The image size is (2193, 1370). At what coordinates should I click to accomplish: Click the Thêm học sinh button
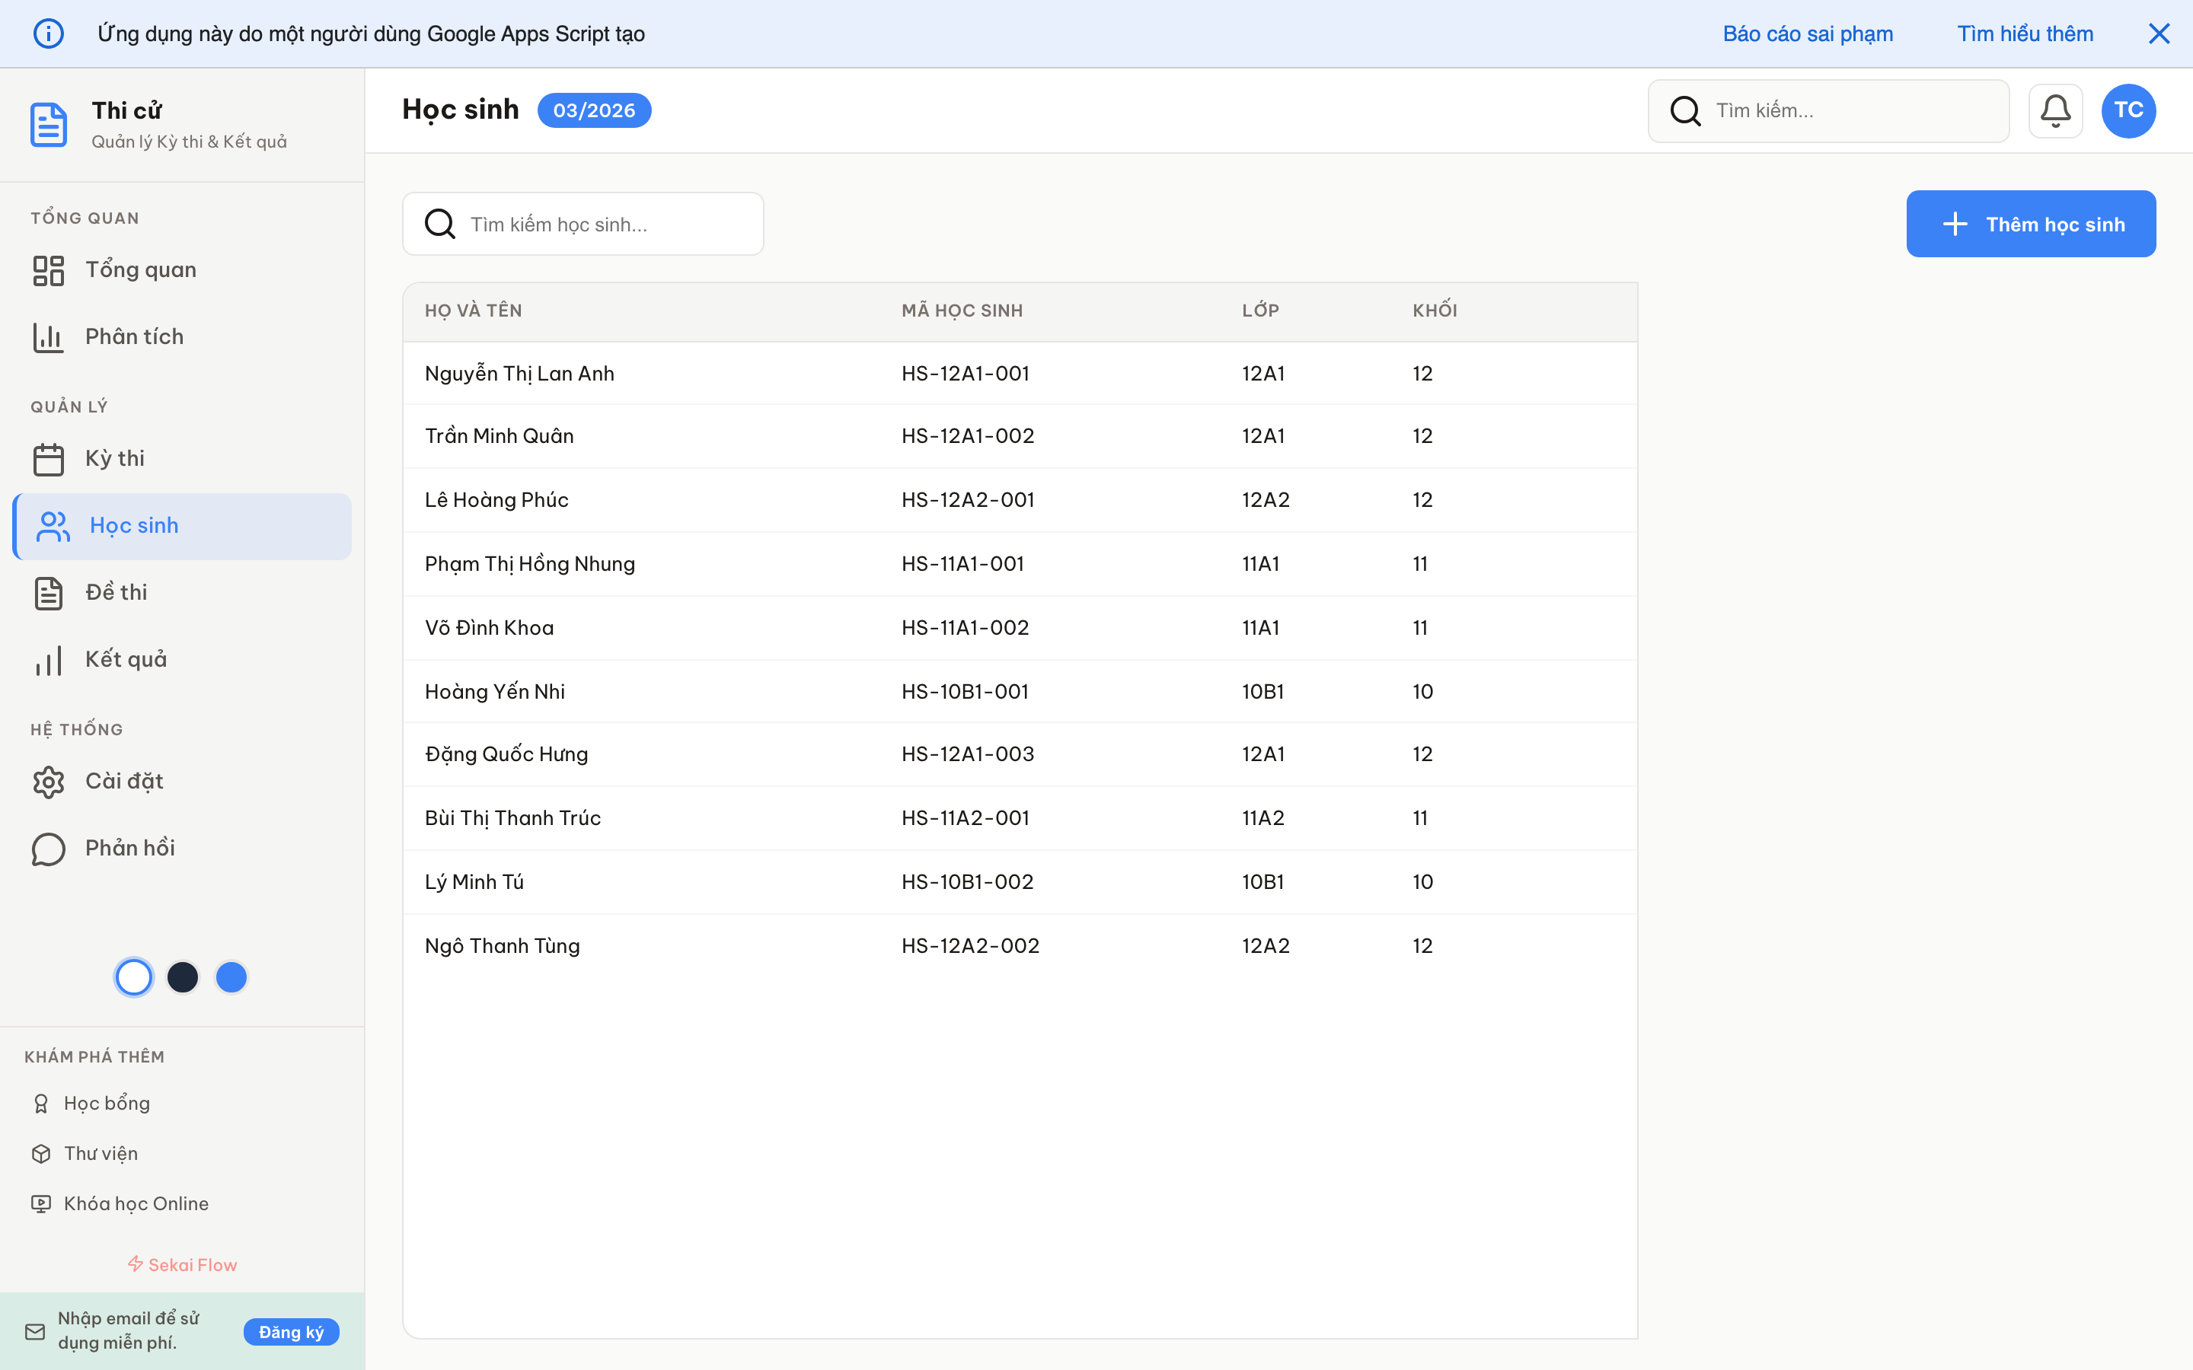(x=2032, y=223)
